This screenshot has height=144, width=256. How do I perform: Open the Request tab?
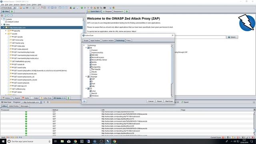tap(107, 12)
